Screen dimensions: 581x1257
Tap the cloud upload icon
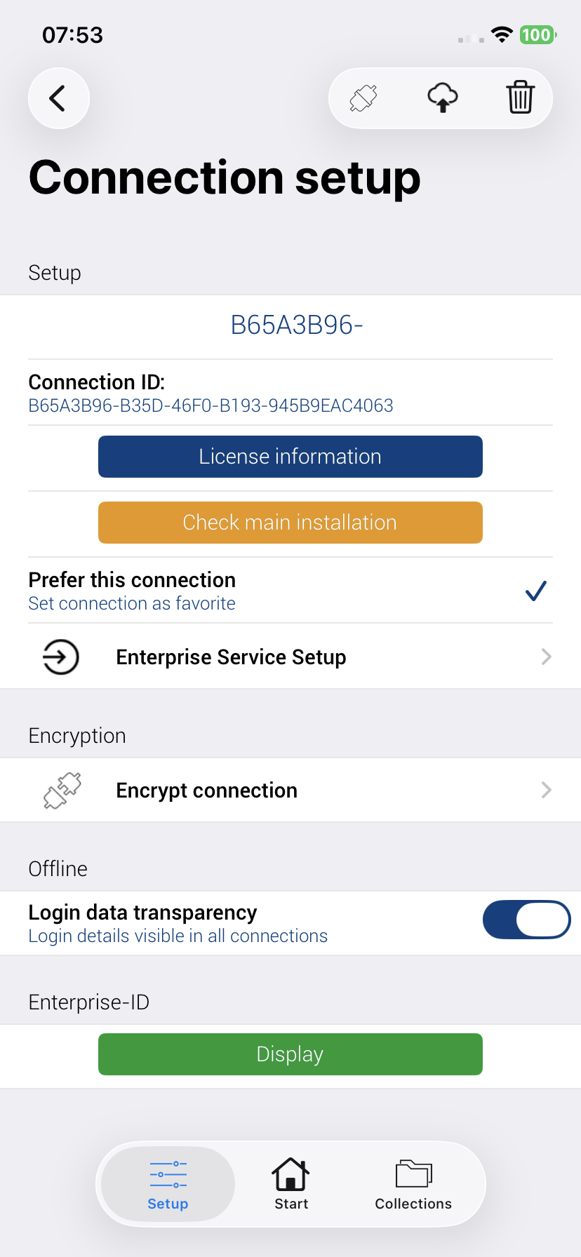pos(442,98)
